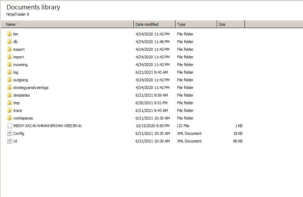Select the outgoing folder icon

[x=9, y=80]
